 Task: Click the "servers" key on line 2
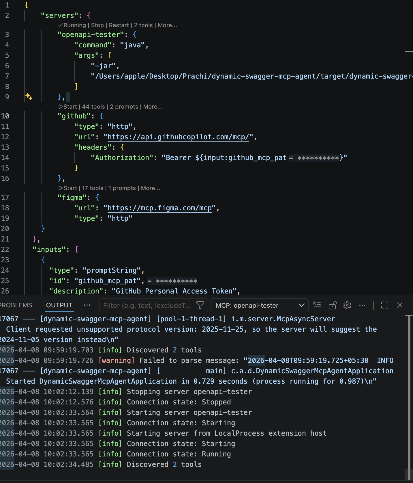point(60,15)
